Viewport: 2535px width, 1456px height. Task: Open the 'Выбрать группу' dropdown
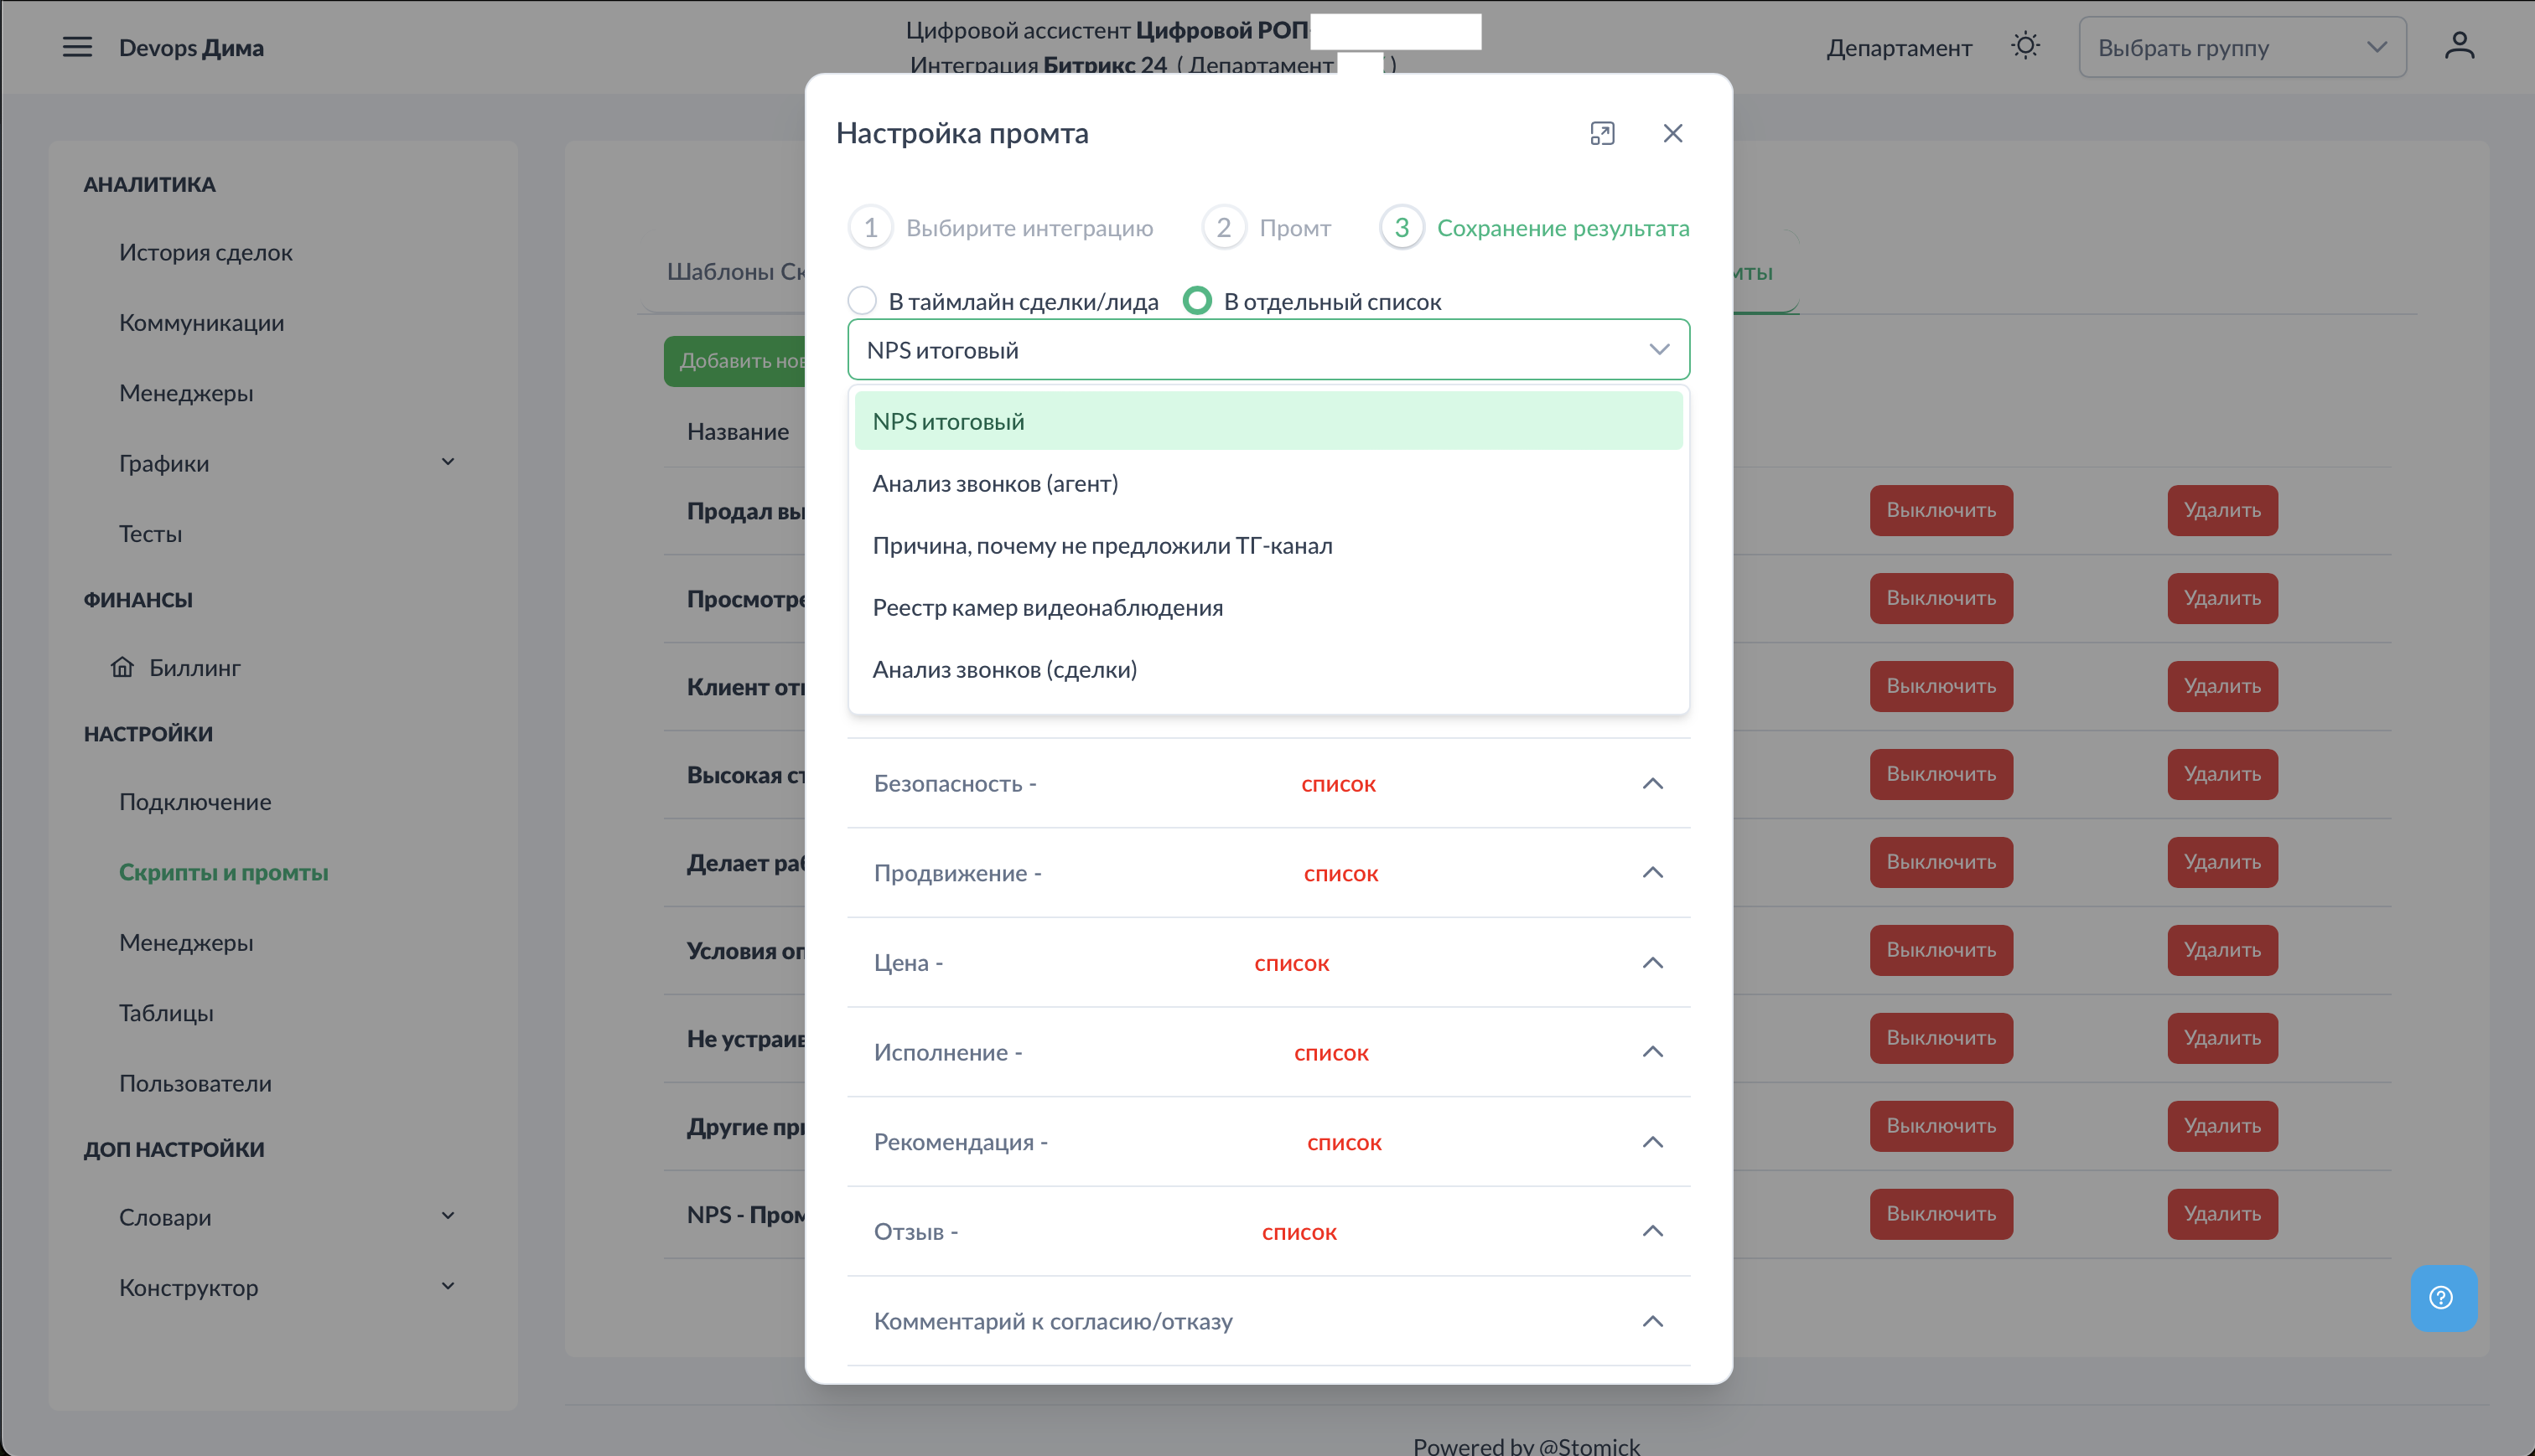(2242, 47)
